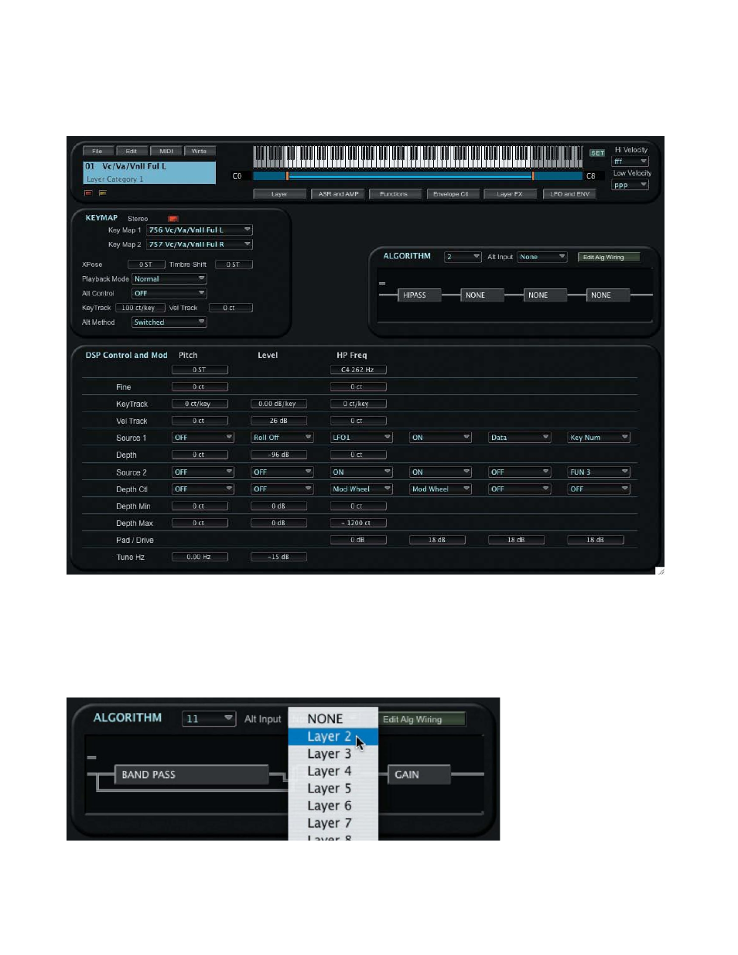Click the HP Freq C4 262 Hz field

pyautogui.click(x=358, y=370)
